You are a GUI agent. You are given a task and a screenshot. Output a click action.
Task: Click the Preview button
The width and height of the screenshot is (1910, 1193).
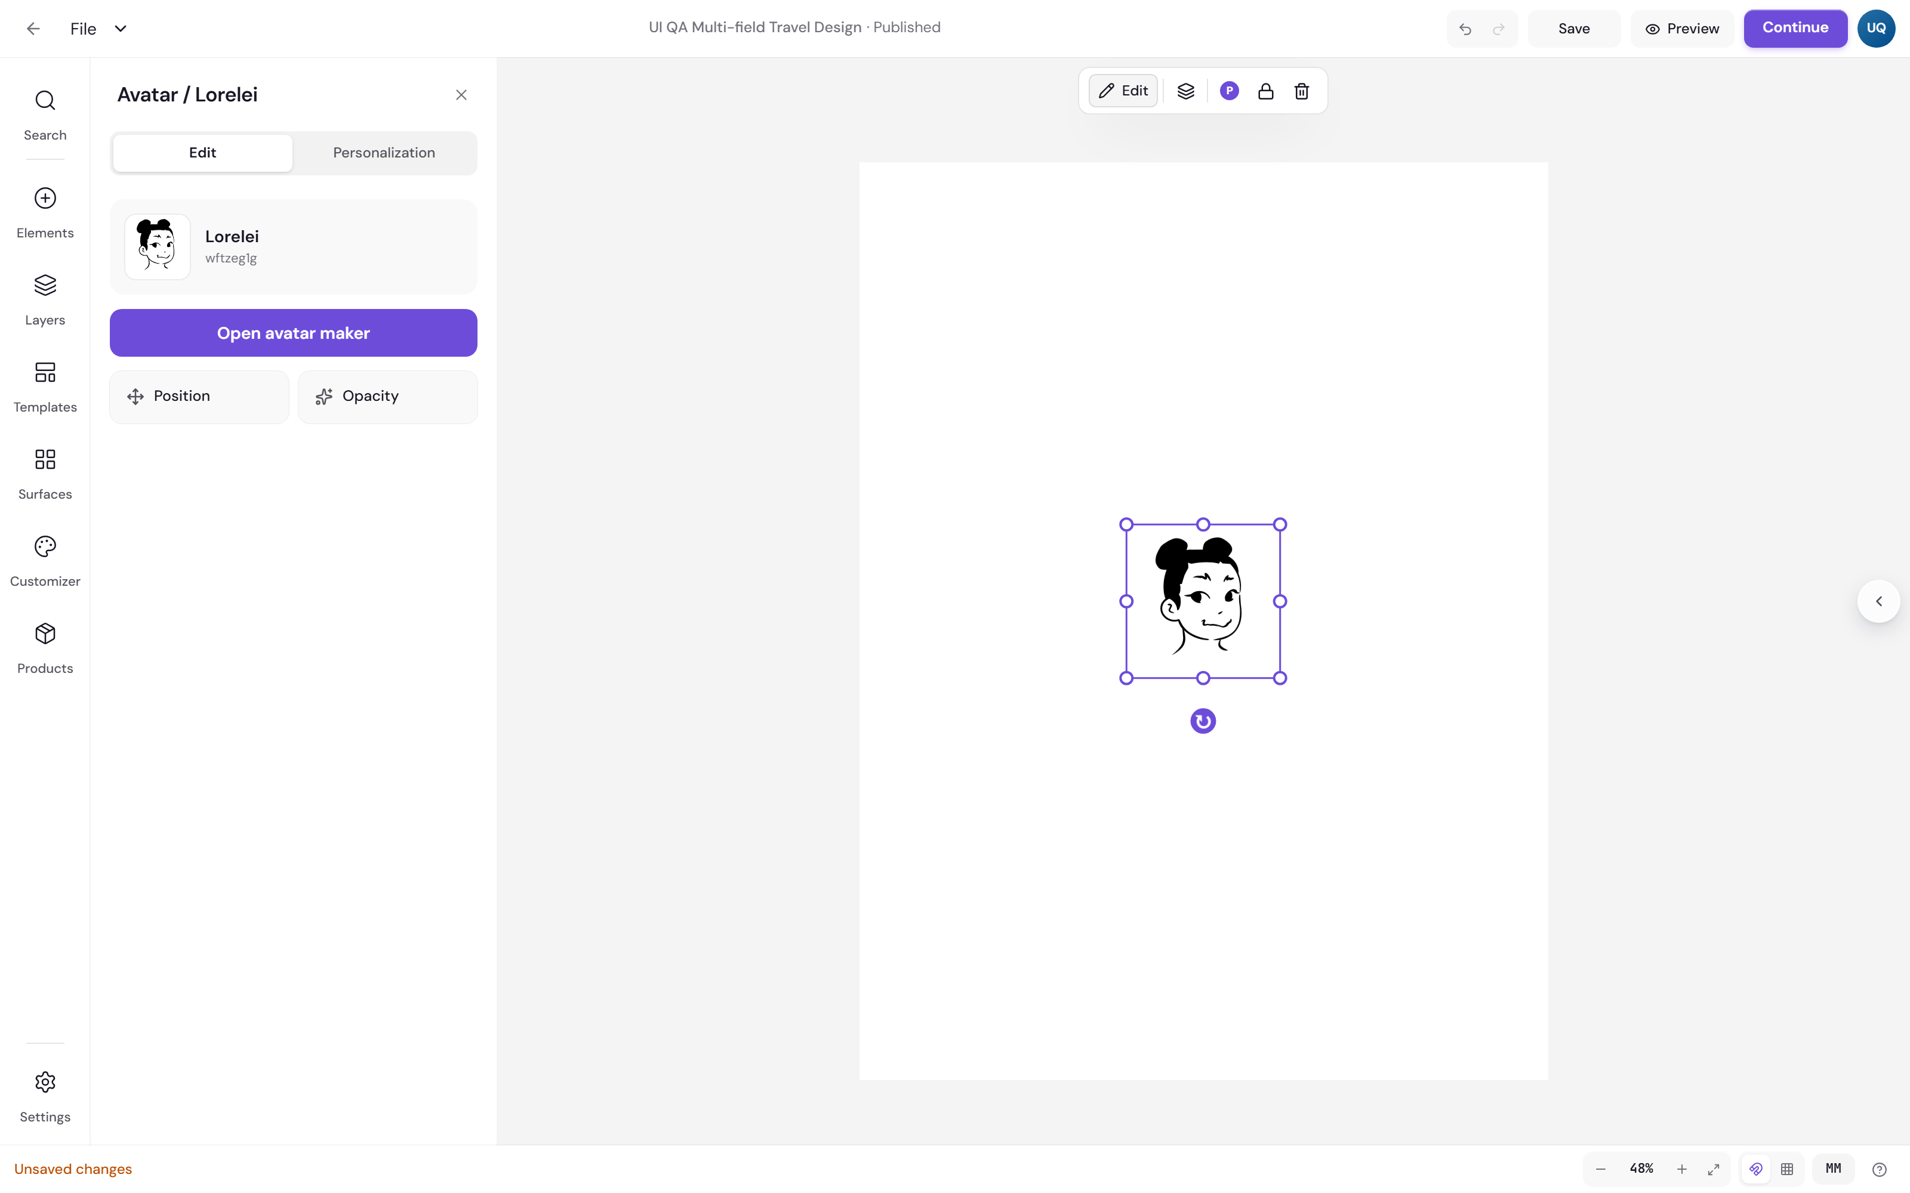[x=1682, y=29]
